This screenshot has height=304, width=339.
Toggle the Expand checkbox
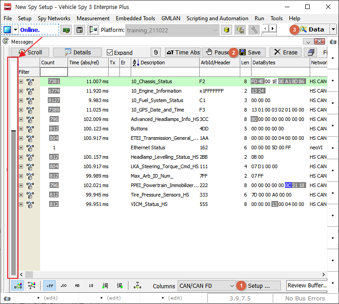pos(110,53)
